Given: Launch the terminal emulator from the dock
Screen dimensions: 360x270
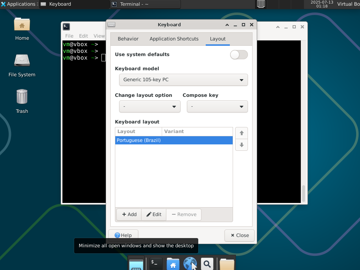Looking at the screenshot, I should click(x=156, y=264).
